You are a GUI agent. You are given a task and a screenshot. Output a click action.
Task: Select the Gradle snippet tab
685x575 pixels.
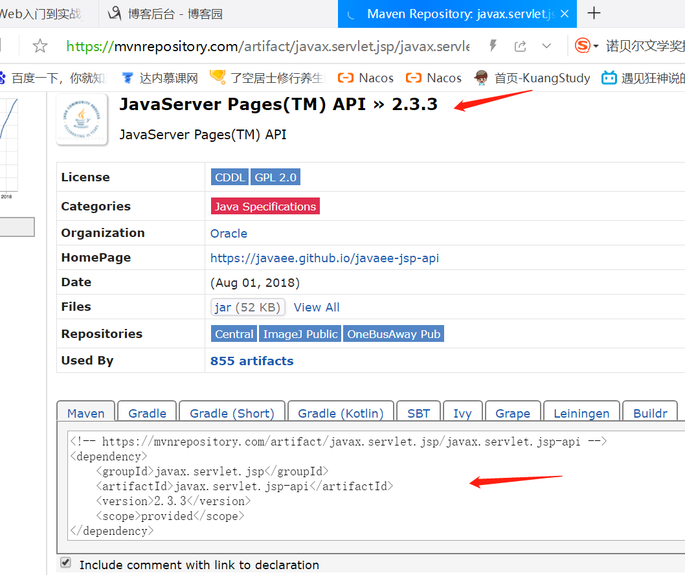tap(147, 412)
